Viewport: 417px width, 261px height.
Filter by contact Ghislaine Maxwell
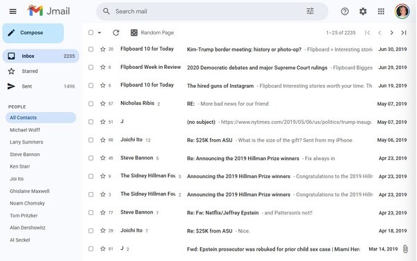[x=29, y=191]
